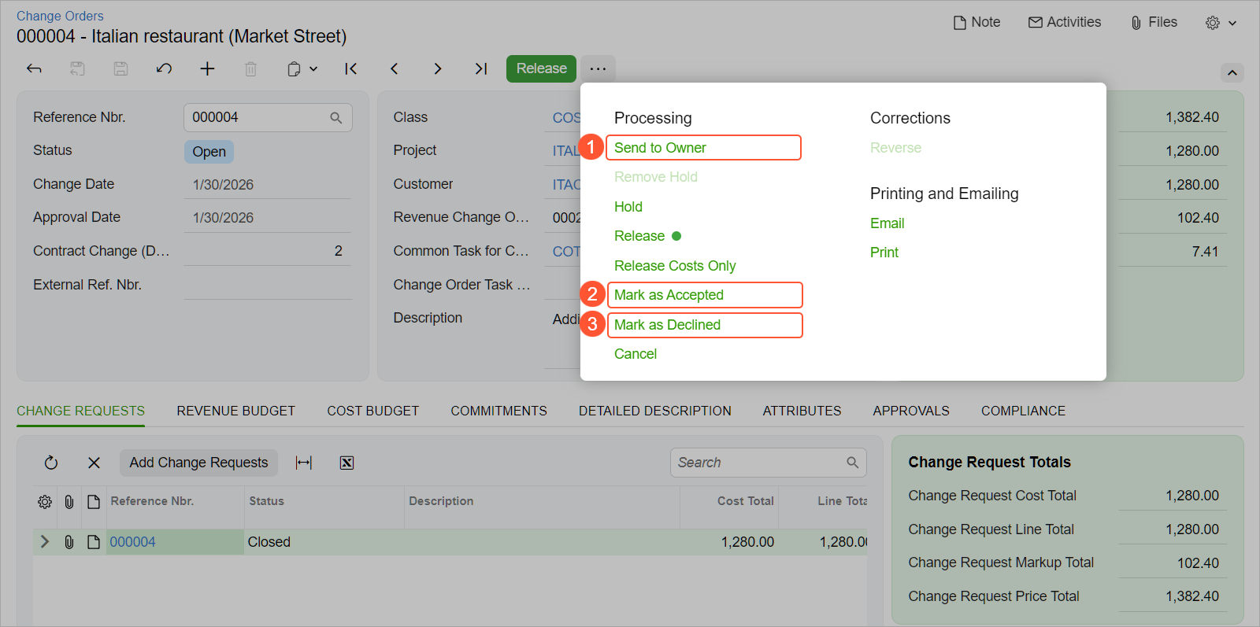
Task: Click grid header notes icon
Action: 94,501
